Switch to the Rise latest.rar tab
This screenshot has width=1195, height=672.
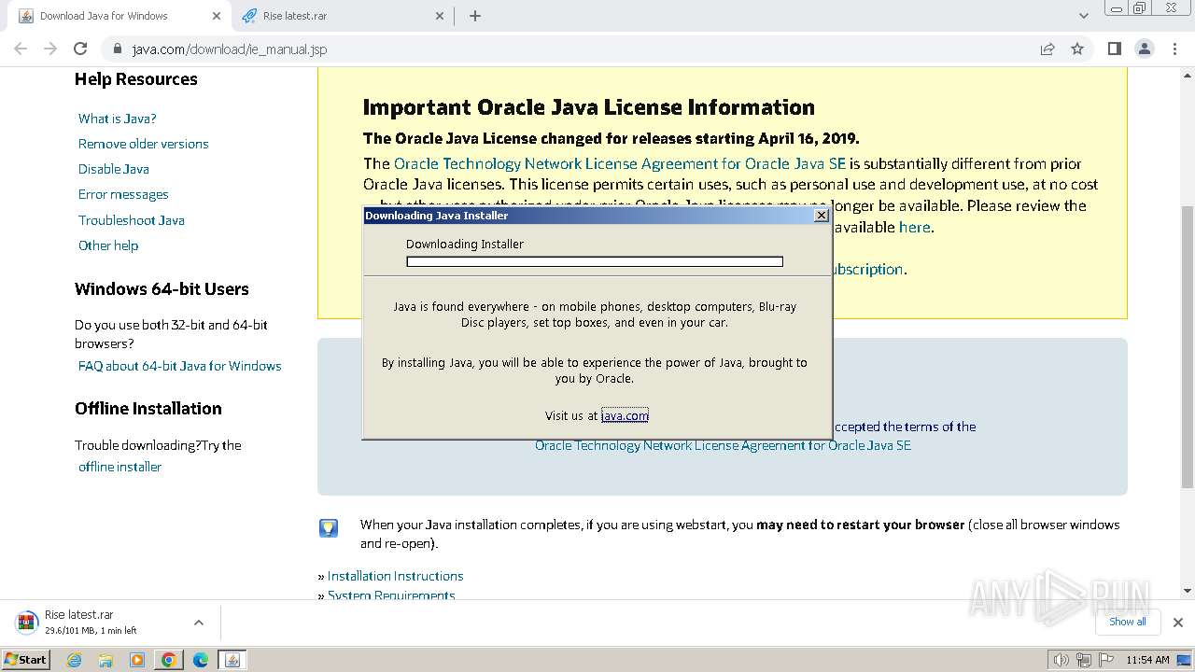tap(341, 16)
